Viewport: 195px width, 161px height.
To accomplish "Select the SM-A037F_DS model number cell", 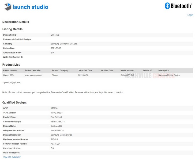I will 127,75.
